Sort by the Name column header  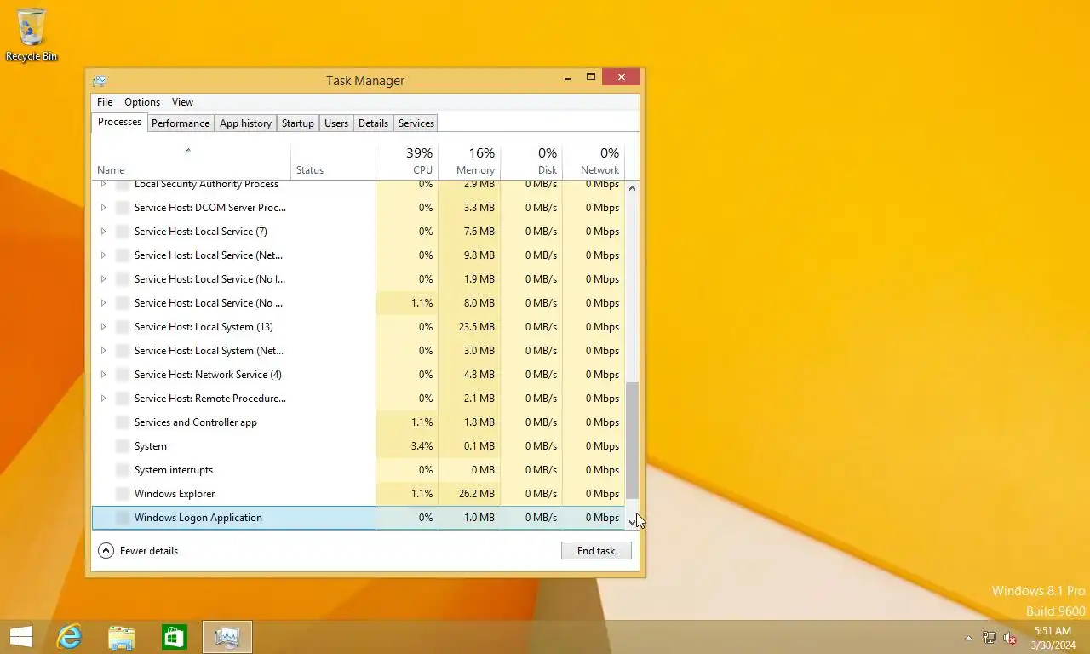point(191,161)
